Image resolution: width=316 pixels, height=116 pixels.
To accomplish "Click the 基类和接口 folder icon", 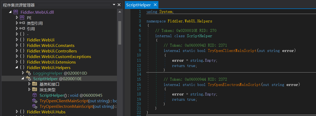I will 35,84.
